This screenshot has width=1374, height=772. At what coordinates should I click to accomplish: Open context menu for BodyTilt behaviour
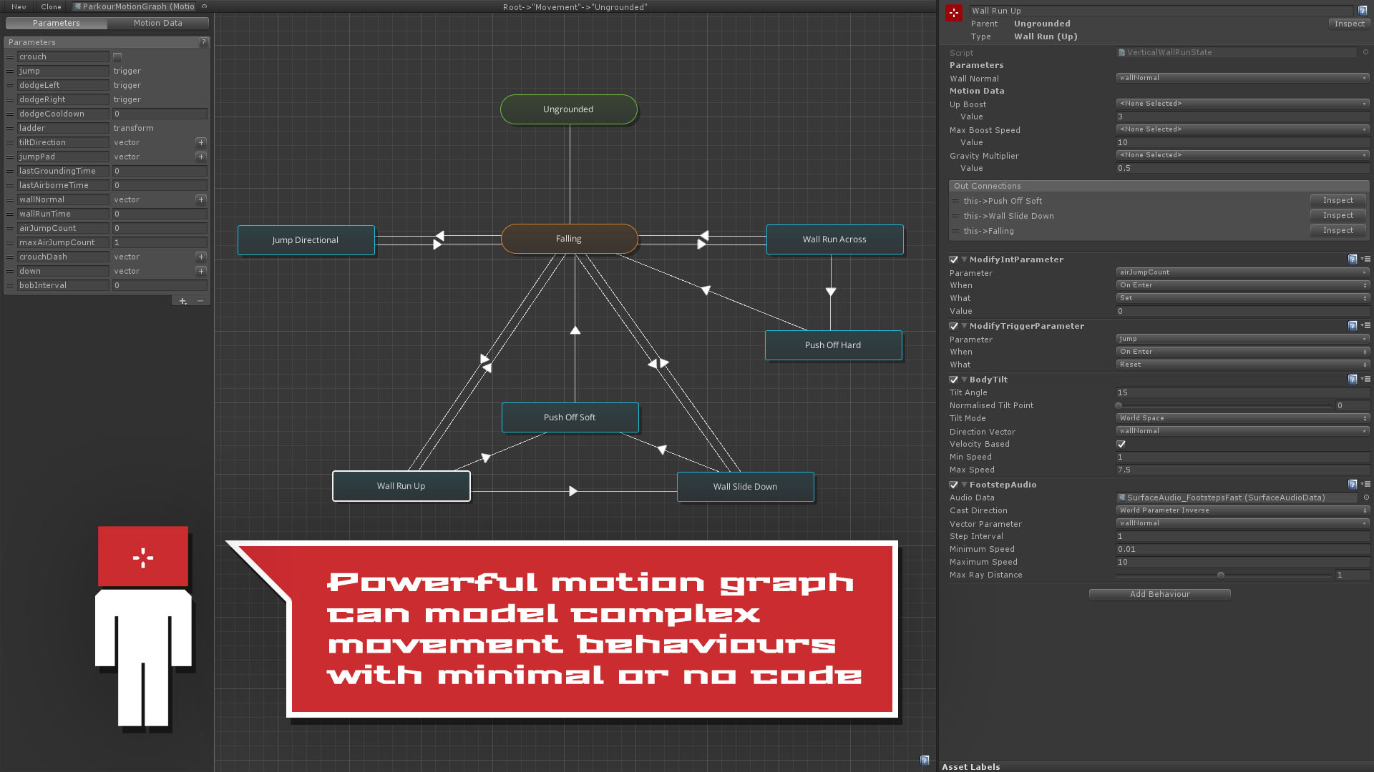coord(1365,380)
